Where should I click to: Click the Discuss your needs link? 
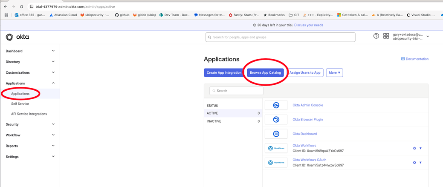point(309,25)
